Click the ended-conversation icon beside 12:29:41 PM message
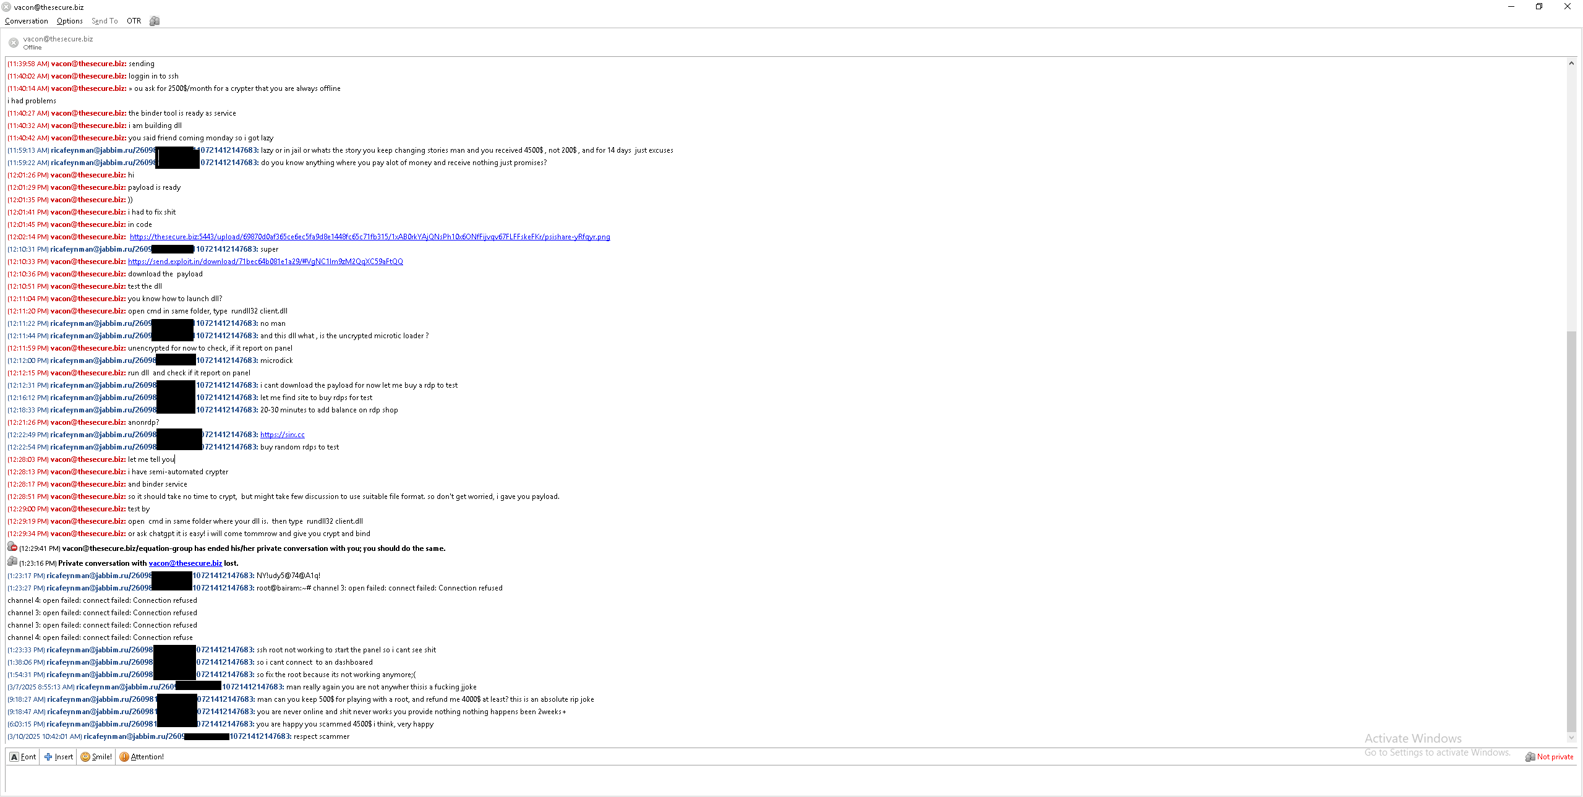The height and width of the screenshot is (797, 1583). 12,547
